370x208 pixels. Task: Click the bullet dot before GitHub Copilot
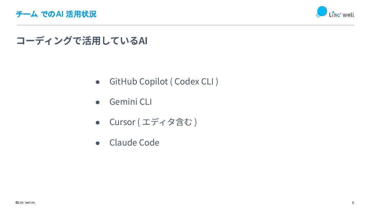coord(98,82)
